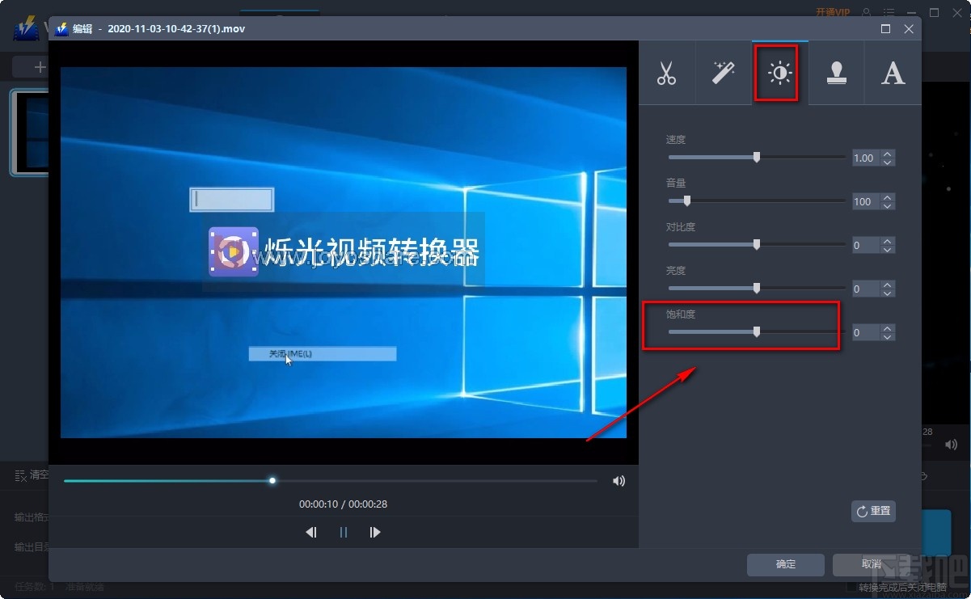Open the 开通VIP upgrade link

pos(833,11)
